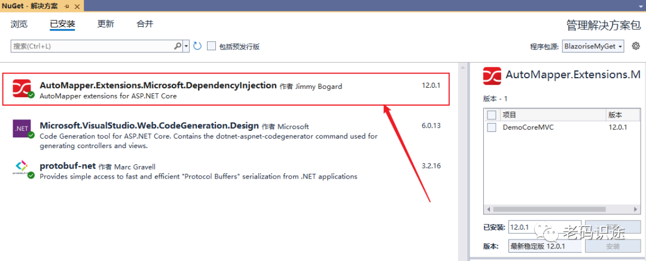The image size is (646, 261).
Task: Click the 版本 column header
Action: [x=623, y=115]
